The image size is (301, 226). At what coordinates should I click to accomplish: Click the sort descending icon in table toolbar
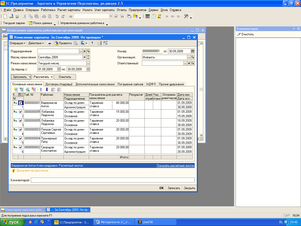click(x=59, y=89)
